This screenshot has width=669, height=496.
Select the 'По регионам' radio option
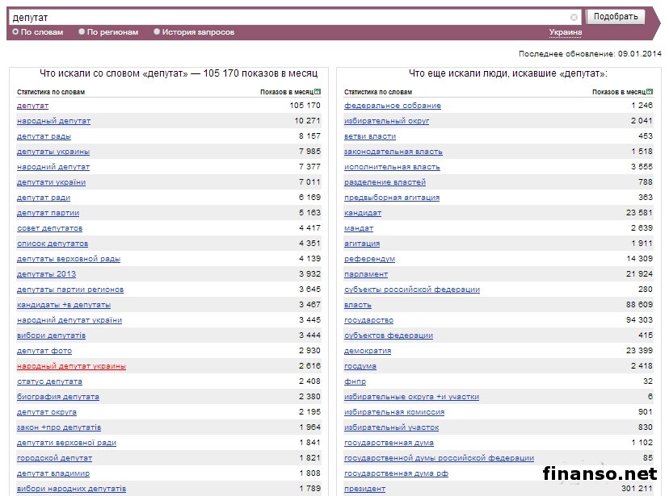tap(82, 32)
